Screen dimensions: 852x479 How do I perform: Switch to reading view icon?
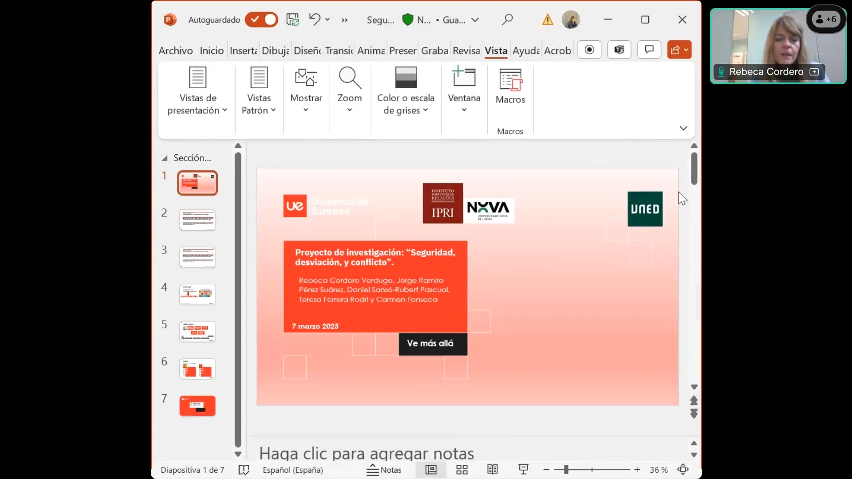tap(493, 470)
